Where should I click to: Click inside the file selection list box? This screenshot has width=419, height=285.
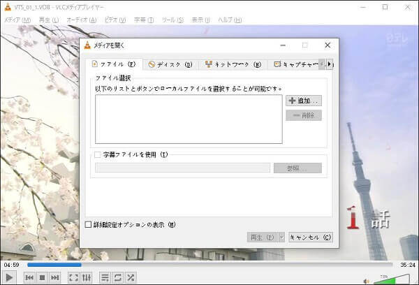[x=189, y=119]
